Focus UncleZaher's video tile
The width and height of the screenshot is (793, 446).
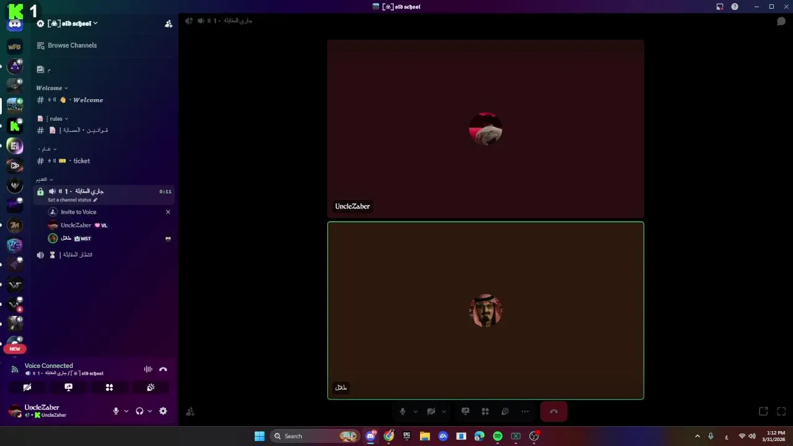[486, 129]
